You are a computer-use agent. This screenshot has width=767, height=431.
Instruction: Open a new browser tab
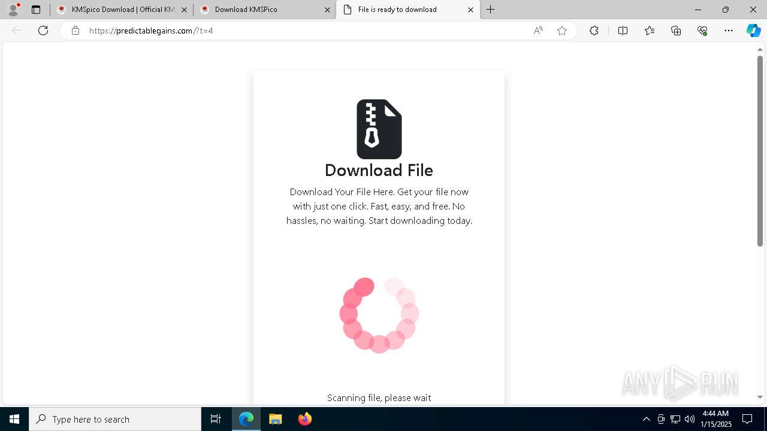pyautogui.click(x=491, y=10)
